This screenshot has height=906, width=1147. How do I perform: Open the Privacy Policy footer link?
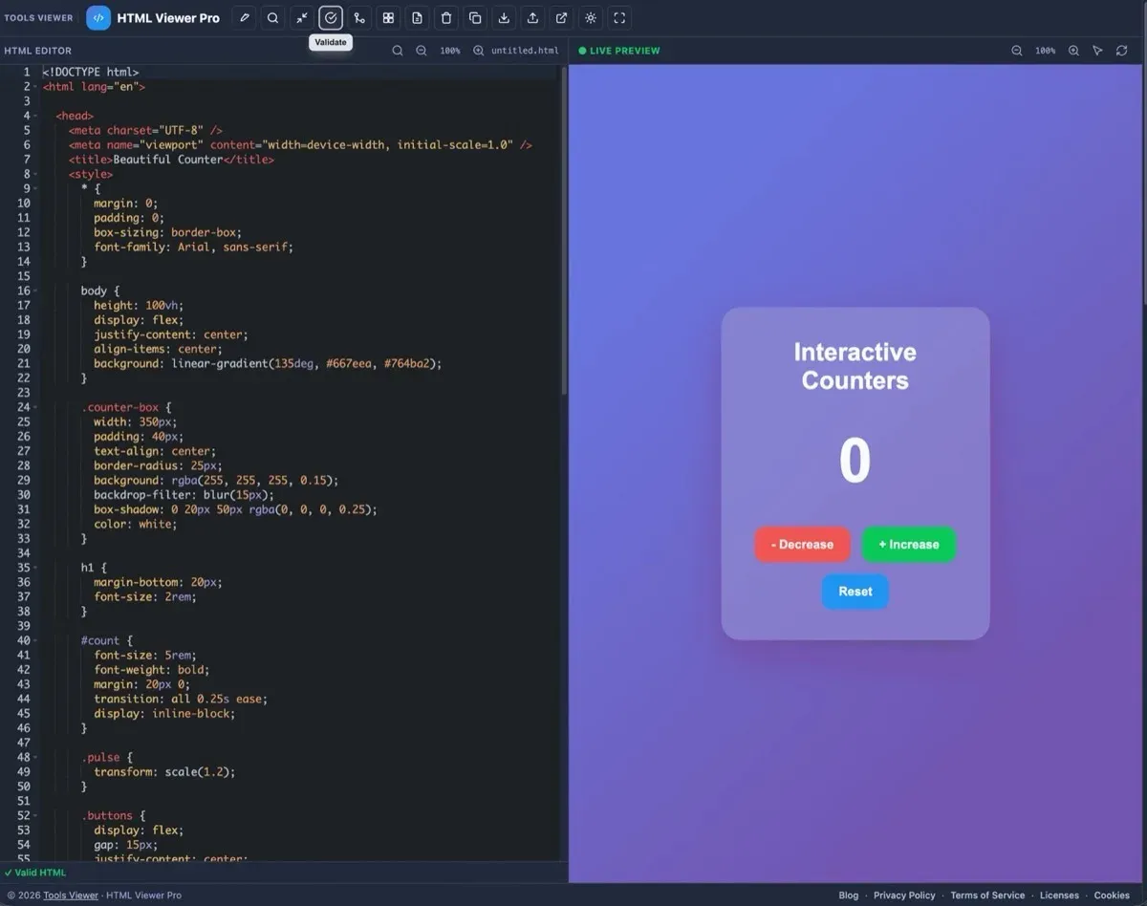(x=904, y=895)
